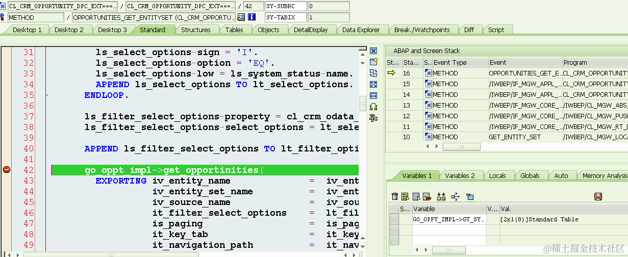The height and width of the screenshot is (257, 628).
Task: Click the blue arrows navigate icon in Variables toolbar
Action: tap(456, 196)
